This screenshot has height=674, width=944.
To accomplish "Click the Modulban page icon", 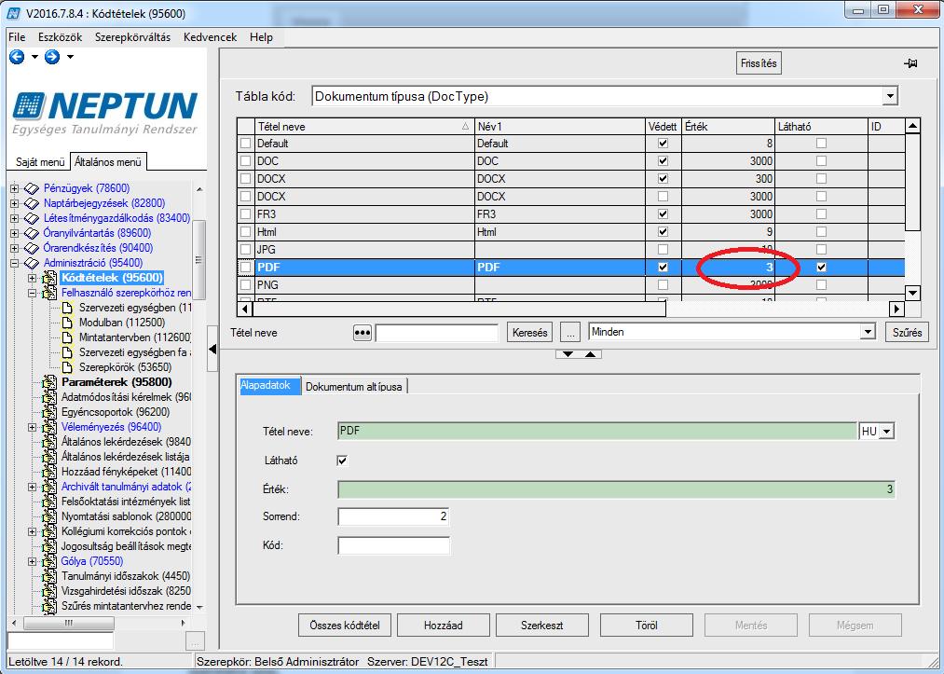I will coord(67,323).
